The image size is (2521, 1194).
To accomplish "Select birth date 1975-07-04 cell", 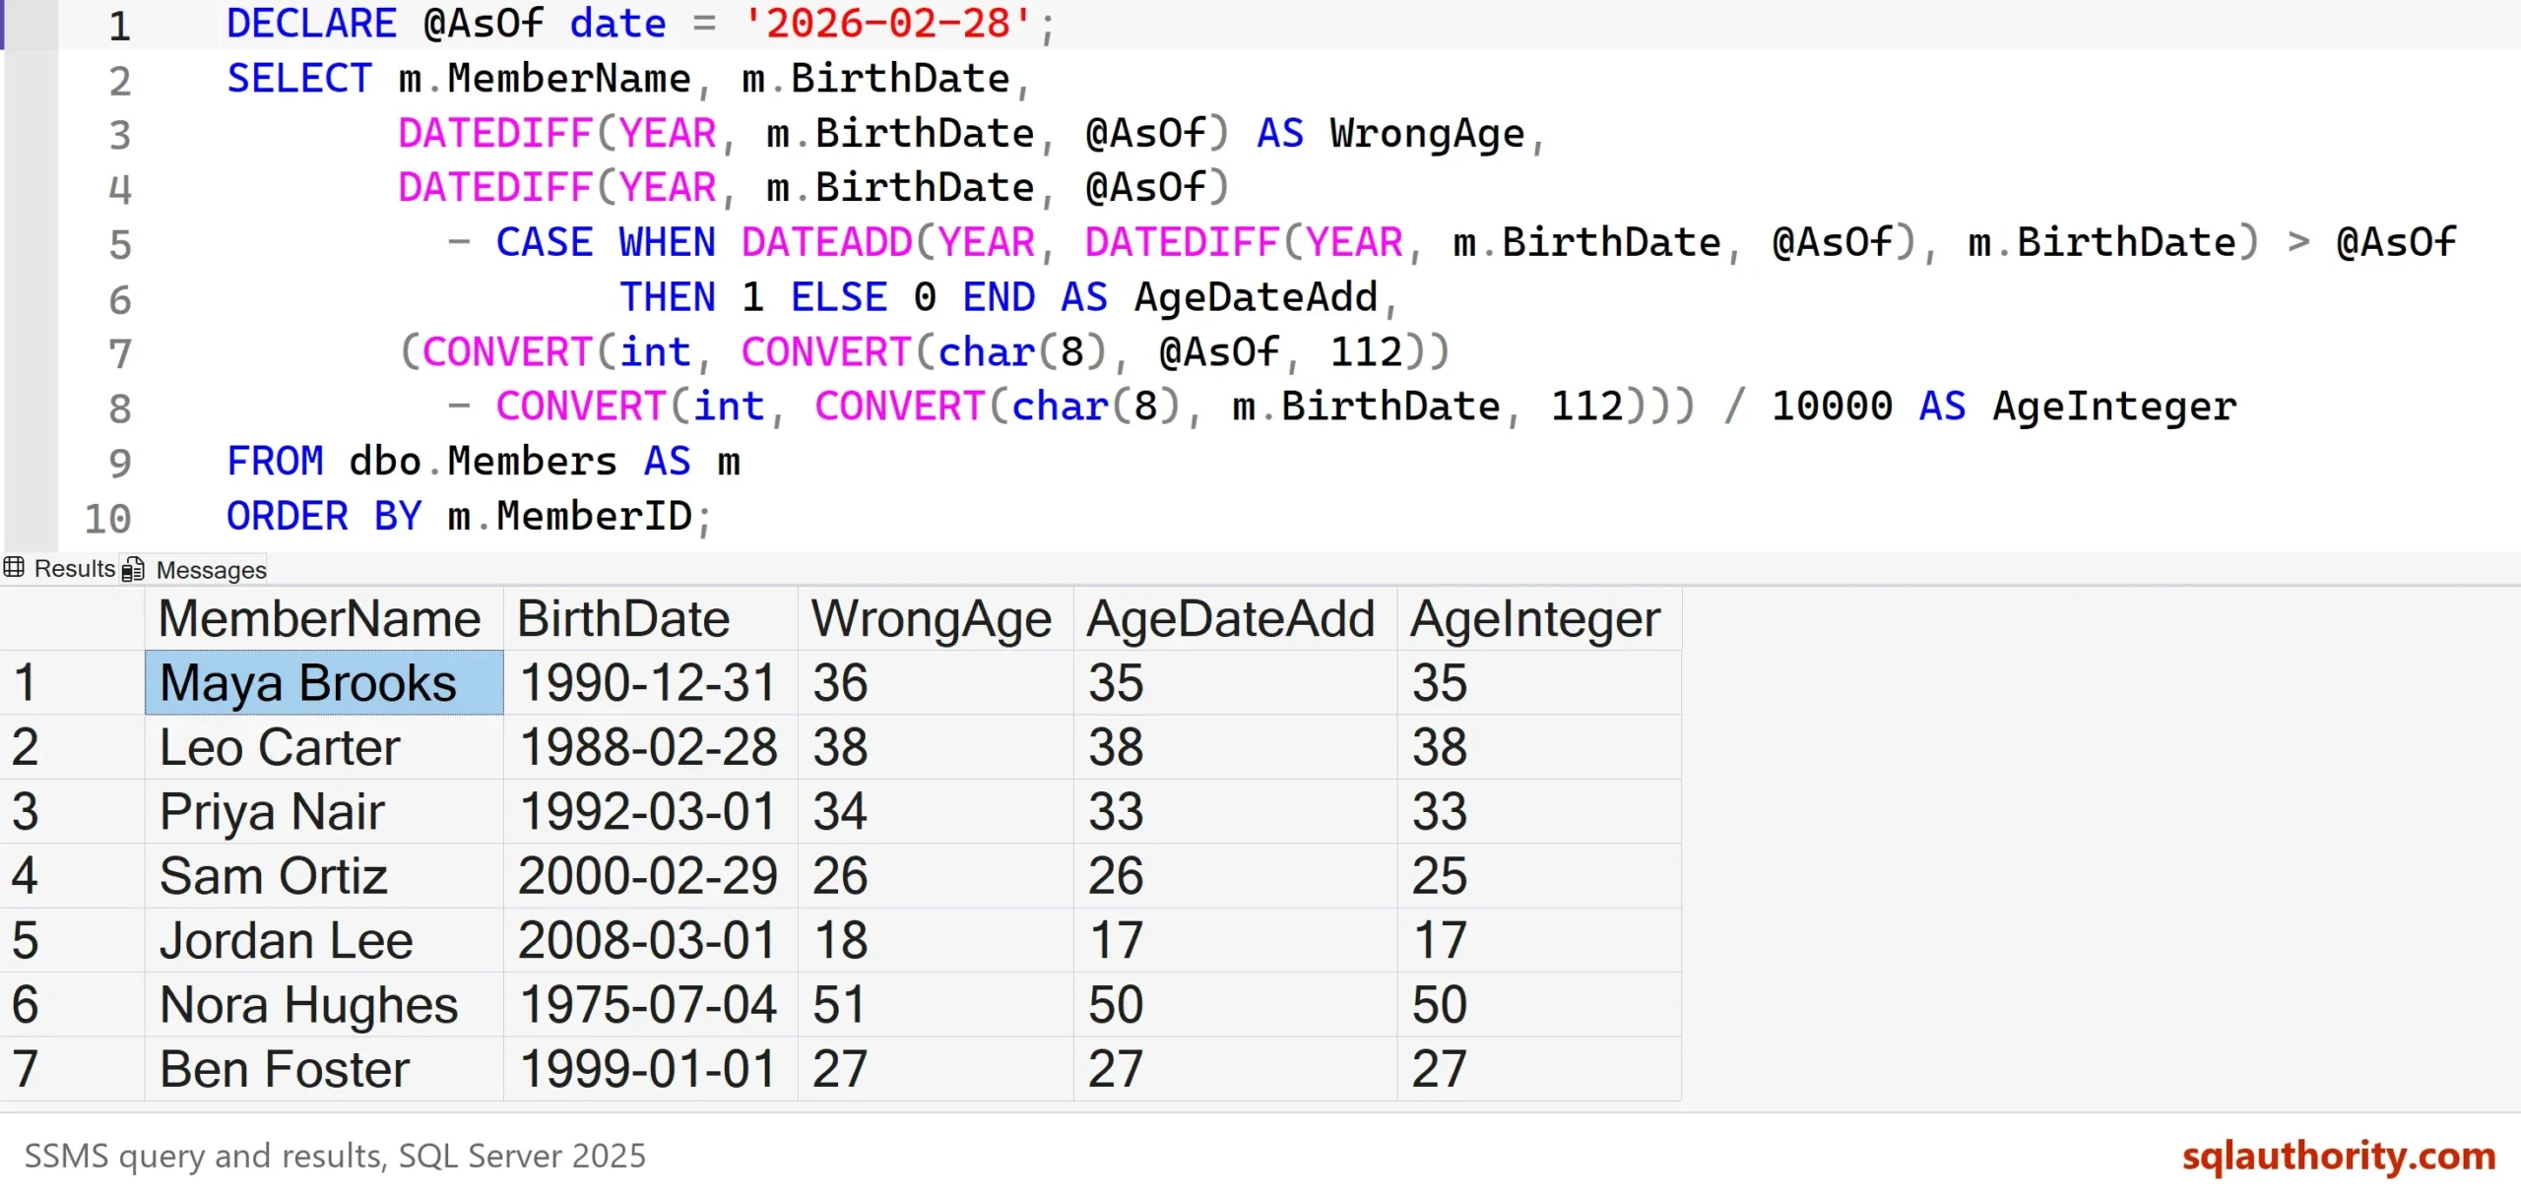I will tap(650, 1005).
